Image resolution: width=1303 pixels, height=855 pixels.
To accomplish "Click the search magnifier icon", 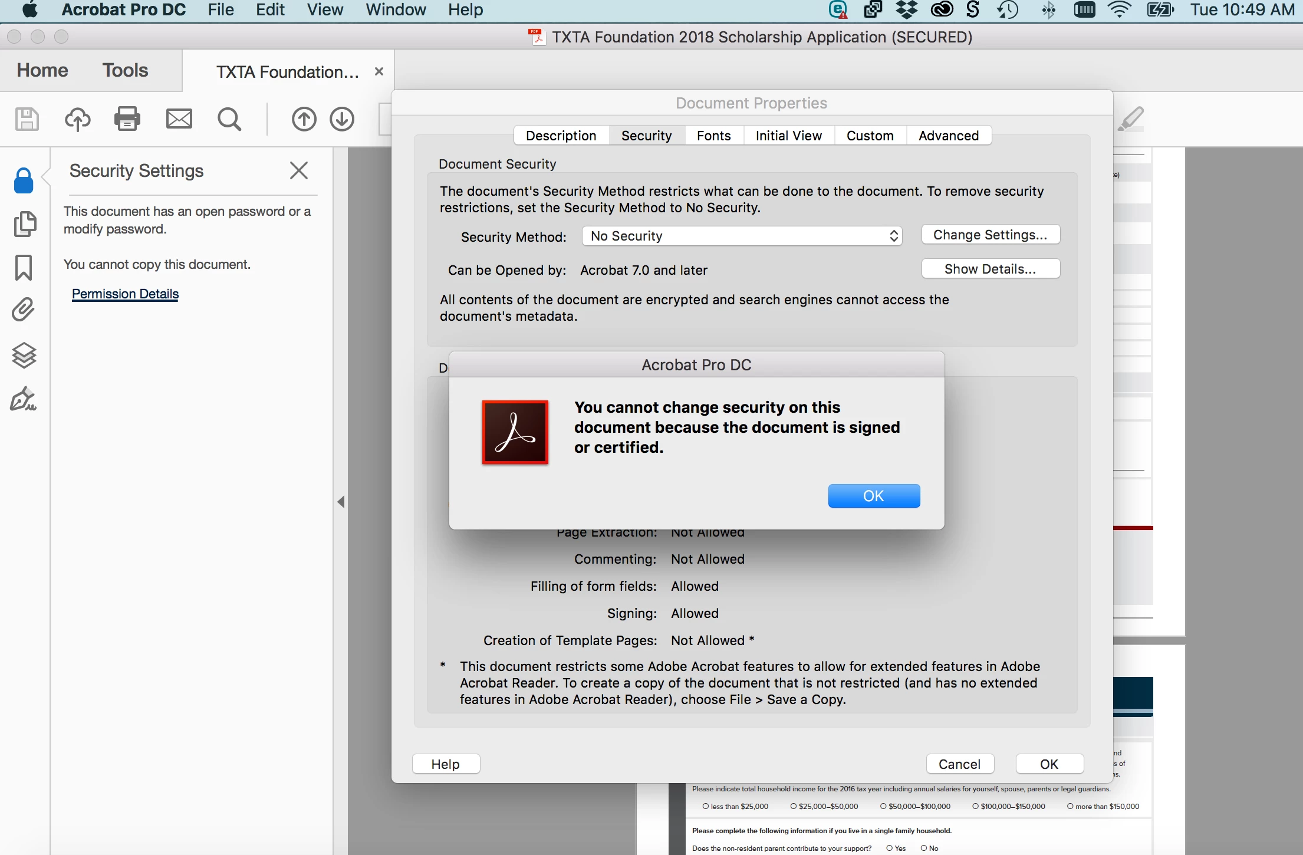I will point(229,119).
